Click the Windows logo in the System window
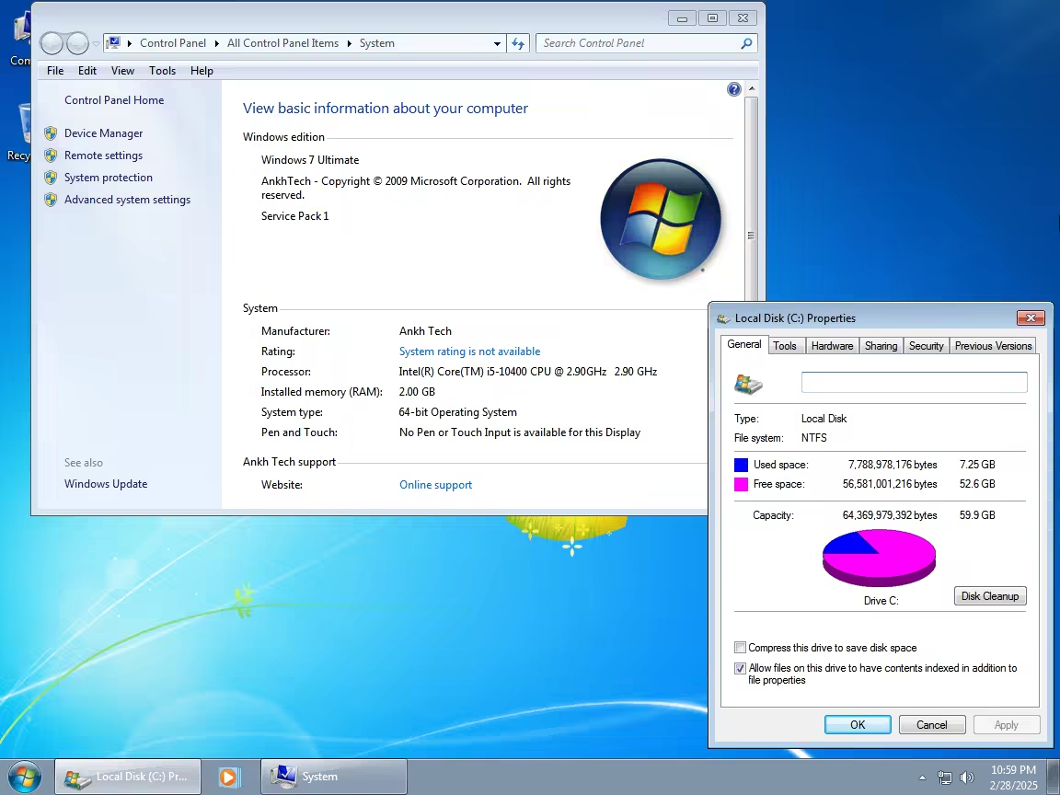 point(661,219)
